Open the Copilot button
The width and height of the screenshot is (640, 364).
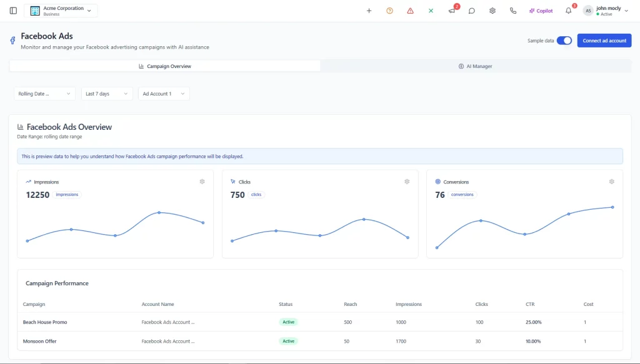coord(541,11)
